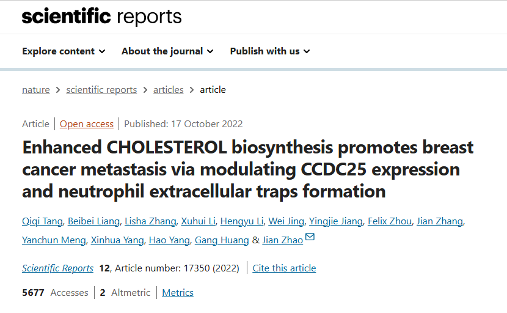View author Yanchun Meng
This screenshot has width=507, height=313.
point(54,240)
